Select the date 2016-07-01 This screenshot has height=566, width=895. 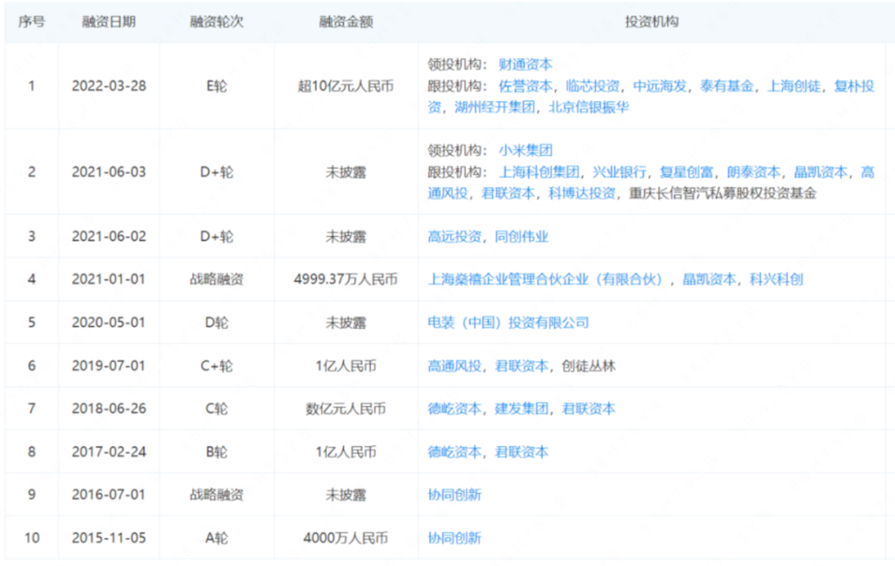[109, 495]
